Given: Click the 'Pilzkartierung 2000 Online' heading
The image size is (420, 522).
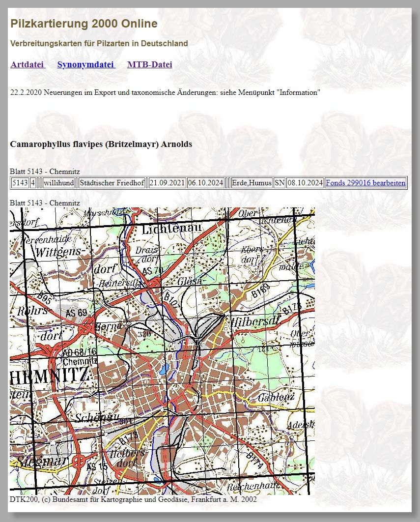Looking at the screenshot, I should (x=84, y=24).
